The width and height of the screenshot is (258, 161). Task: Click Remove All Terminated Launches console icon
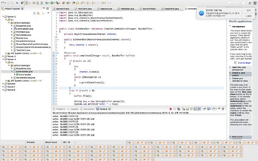click(178, 109)
